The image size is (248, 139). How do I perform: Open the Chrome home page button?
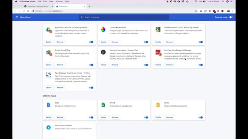pos(28,11)
